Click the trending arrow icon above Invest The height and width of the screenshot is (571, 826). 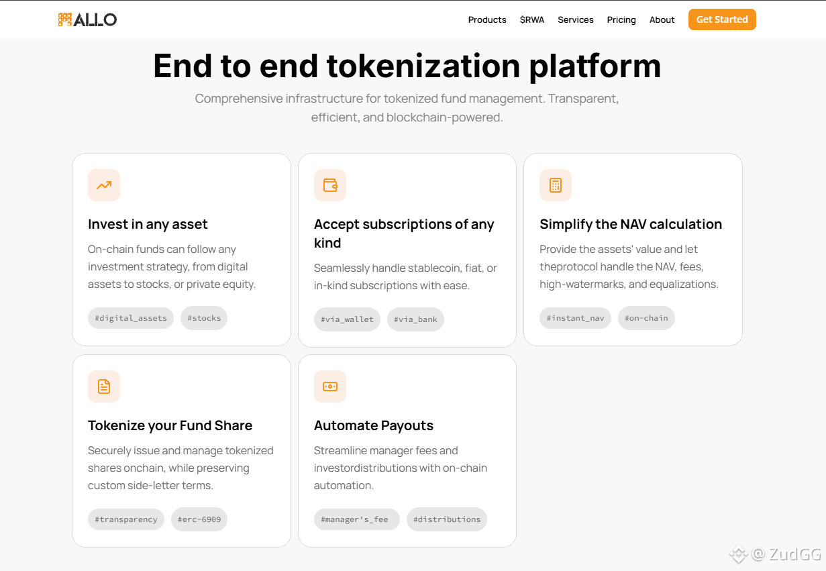pyautogui.click(x=104, y=185)
